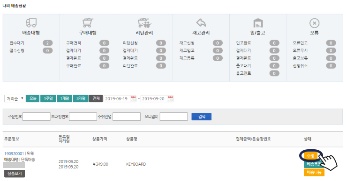Click the 상태 column header
The width and height of the screenshot is (347, 181).
308,139
